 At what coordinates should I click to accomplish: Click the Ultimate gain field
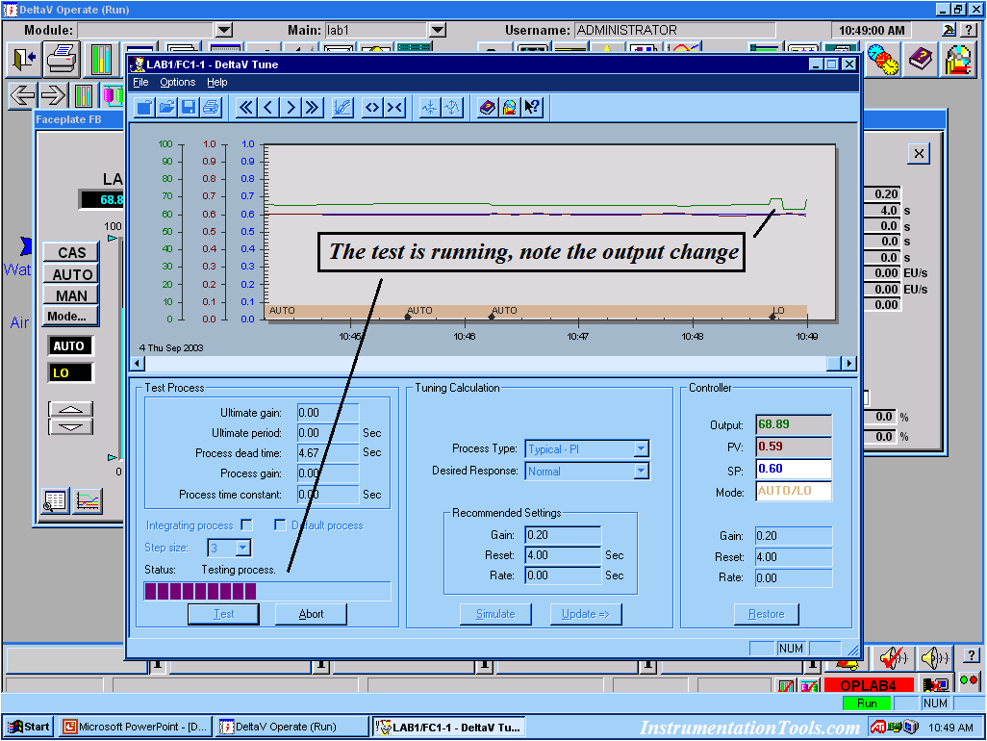click(x=327, y=413)
